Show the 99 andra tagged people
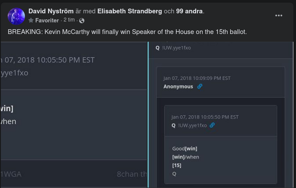This screenshot has height=188, width=296. tap(189, 11)
